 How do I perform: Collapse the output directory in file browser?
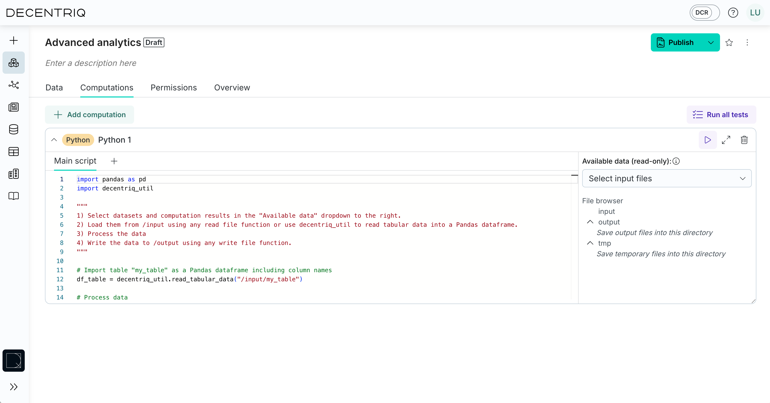[590, 222]
